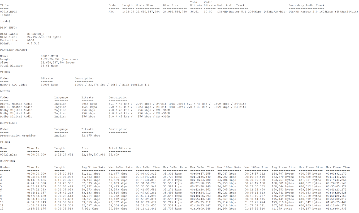The width and height of the screenshot is (359, 213).
Task: Click the 30003 kbps video bitrate value
Action: point(49,85)
